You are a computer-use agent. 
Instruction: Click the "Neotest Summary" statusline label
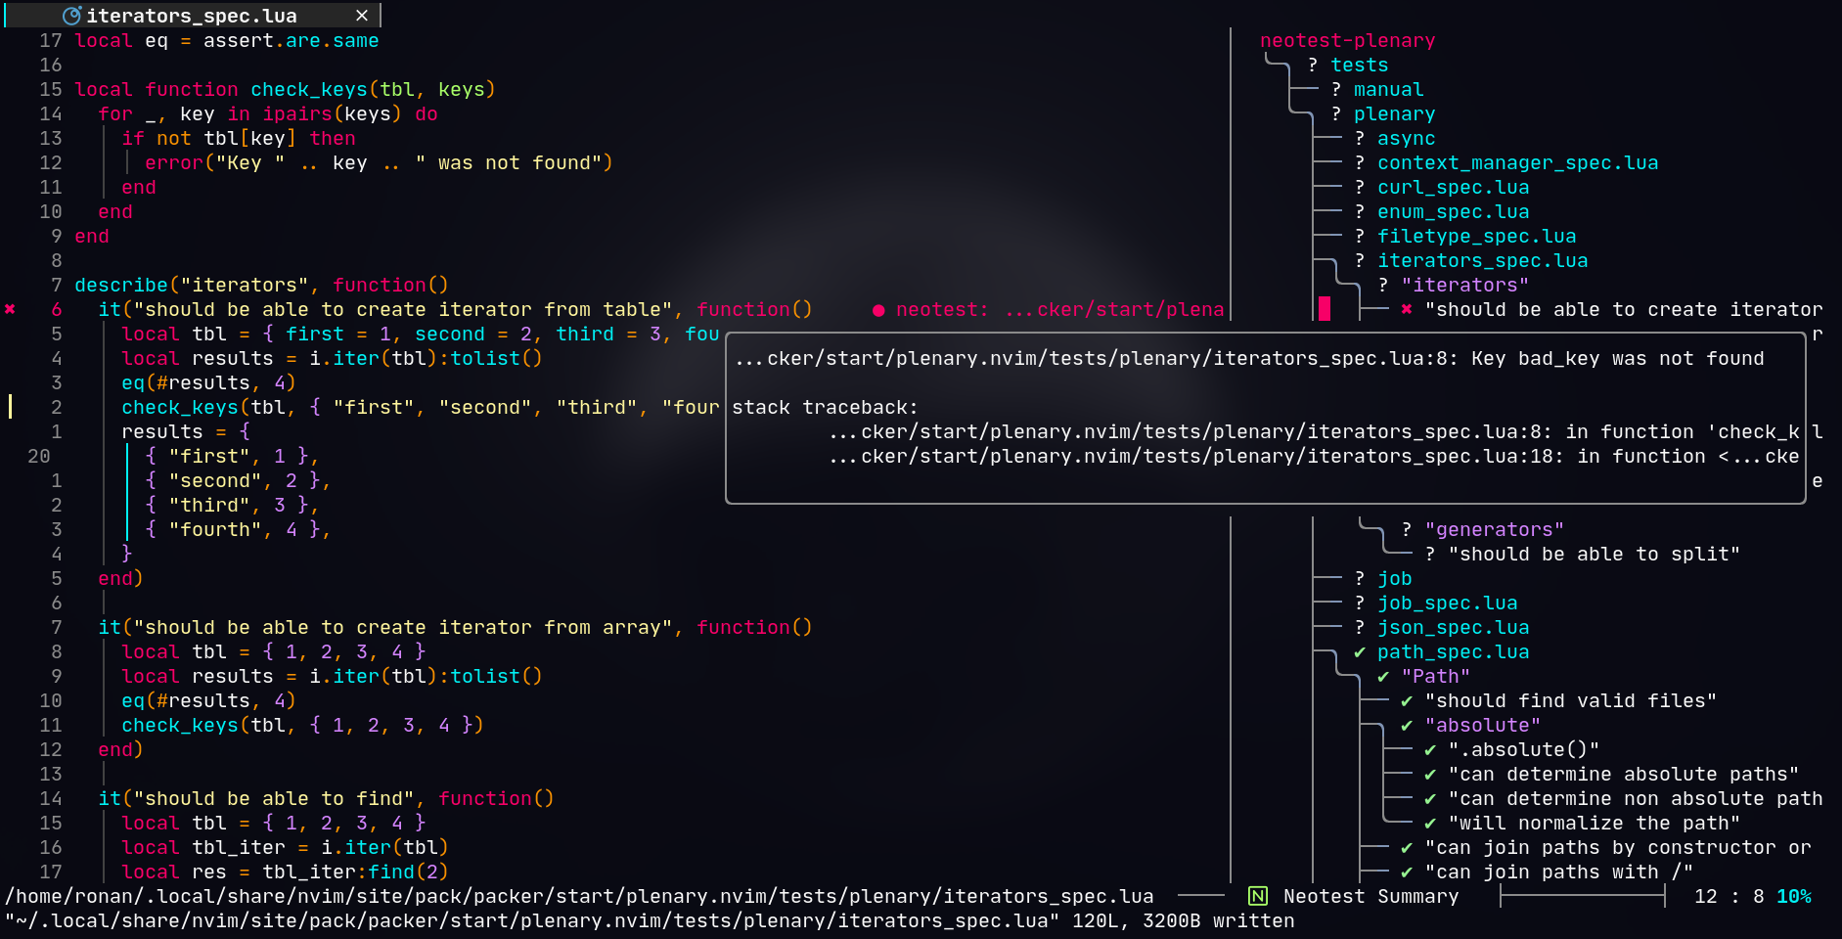click(1371, 896)
